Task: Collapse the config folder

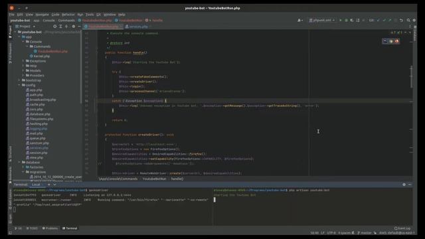Action: coord(19,85)
